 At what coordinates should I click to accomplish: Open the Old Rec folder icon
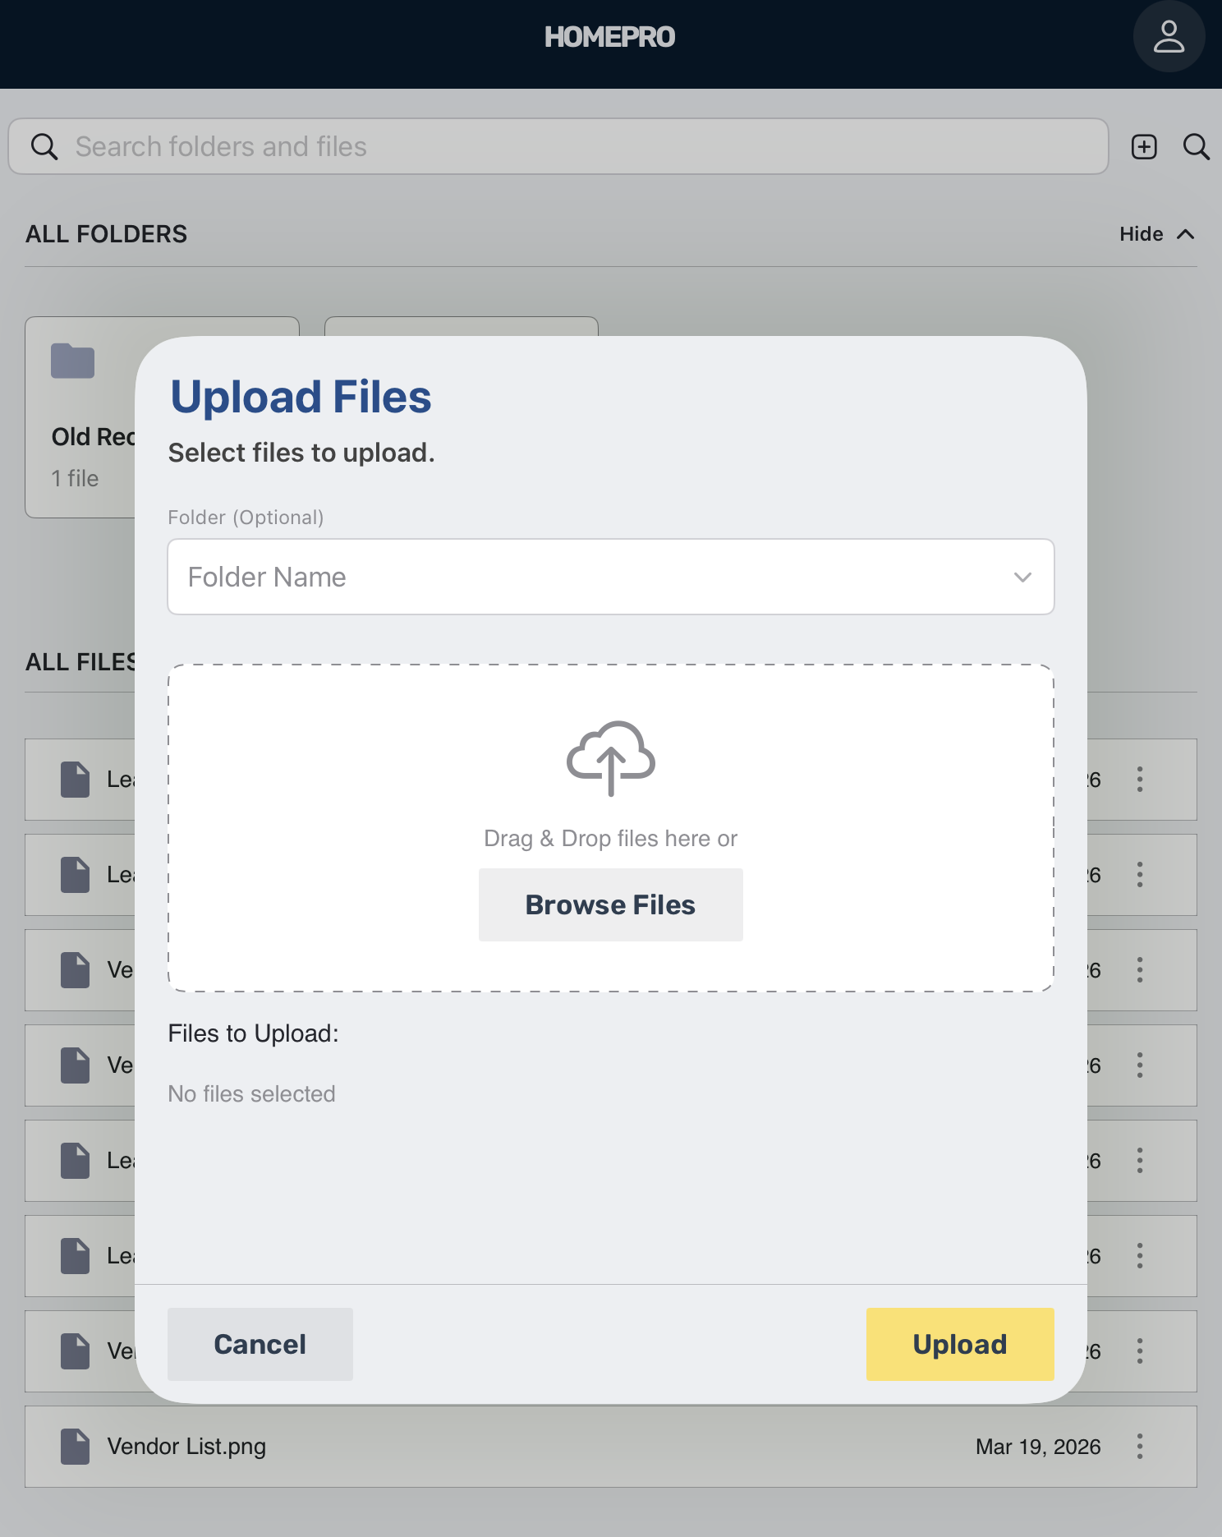point(73,361)
